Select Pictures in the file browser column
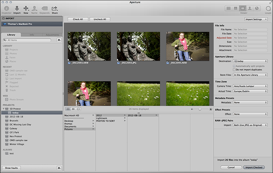The width and height of the screenshot is (273, 173). (x=80, y=129)
